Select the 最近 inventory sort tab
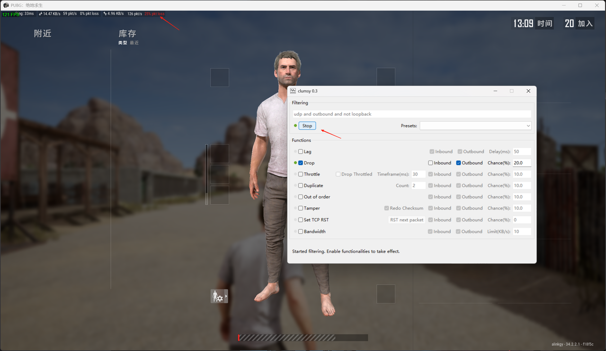606x351 pixels. pyautogui.click(x=134, y=43)
